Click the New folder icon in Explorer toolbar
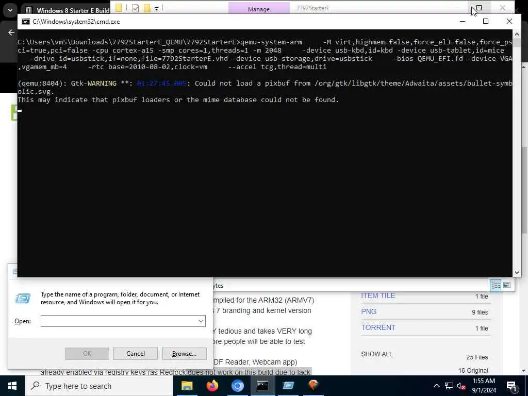The image size is (528, 396). (147, 8)
